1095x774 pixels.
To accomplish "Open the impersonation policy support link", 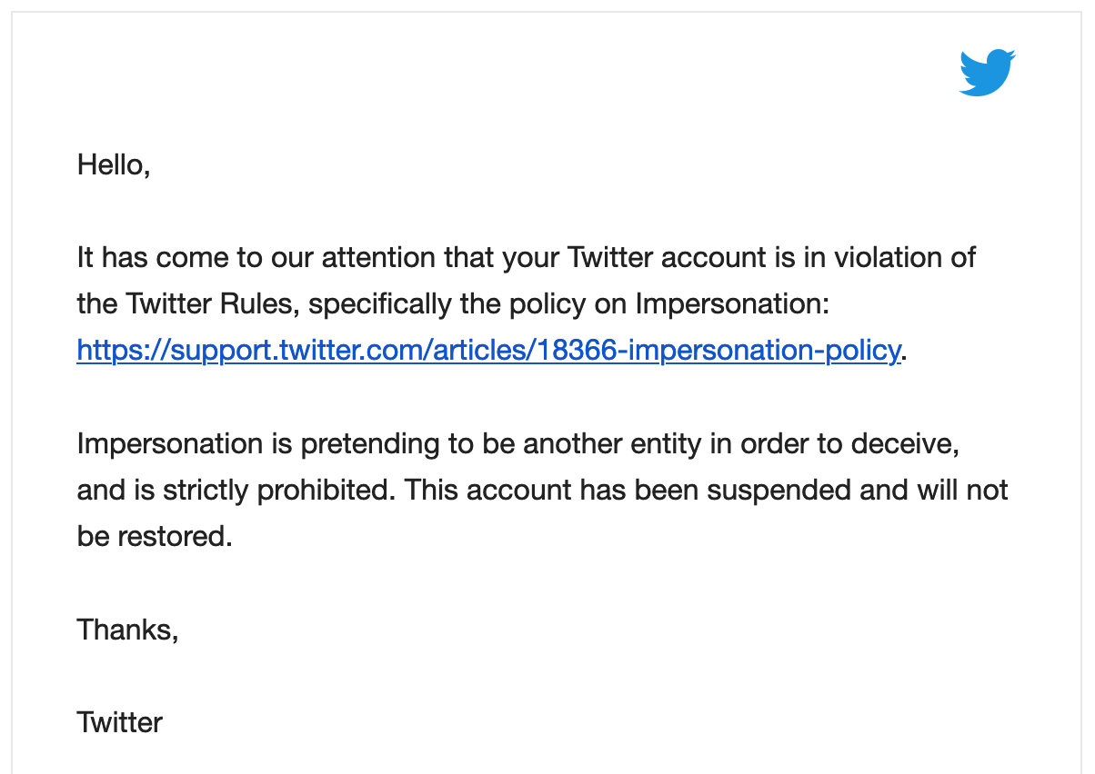I will point(489,350).
